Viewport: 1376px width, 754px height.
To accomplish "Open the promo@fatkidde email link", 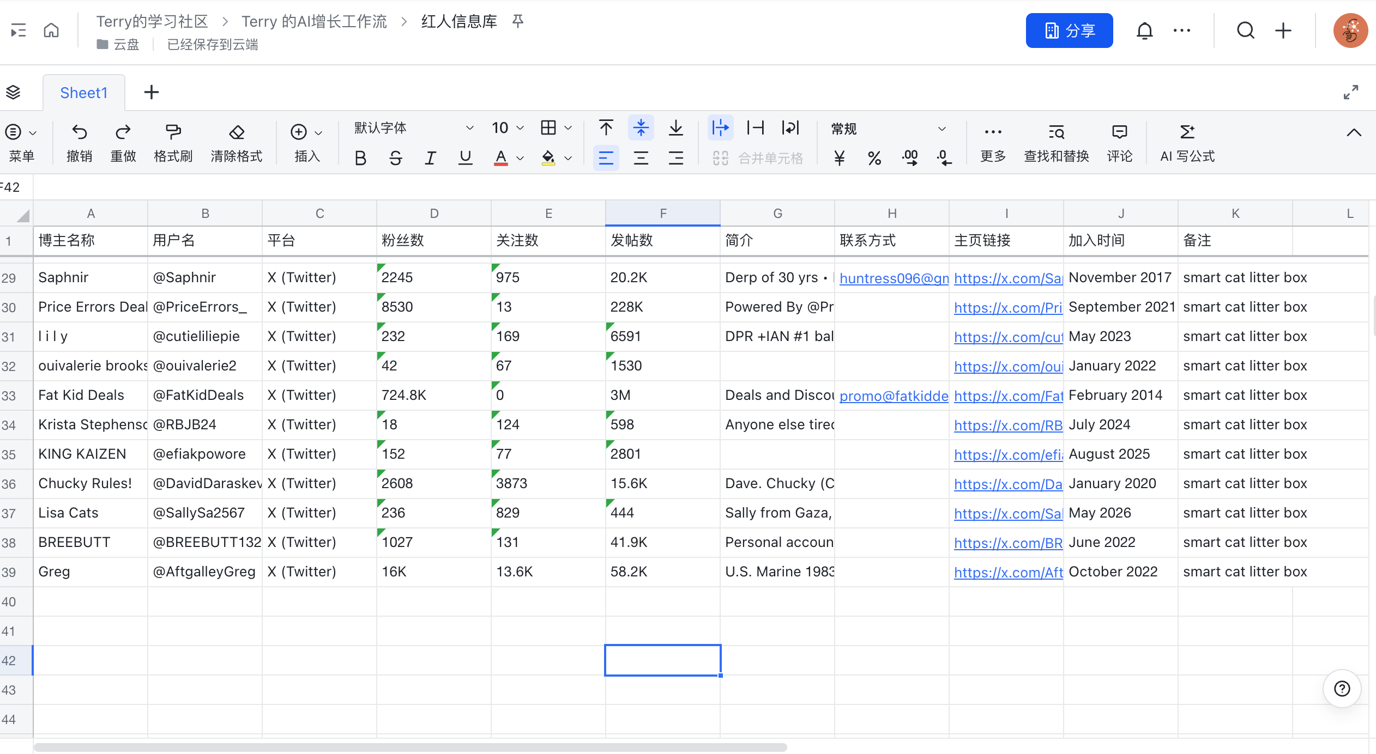I will 894,396.
